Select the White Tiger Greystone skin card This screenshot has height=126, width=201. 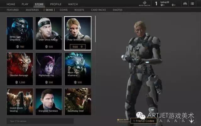20,33
